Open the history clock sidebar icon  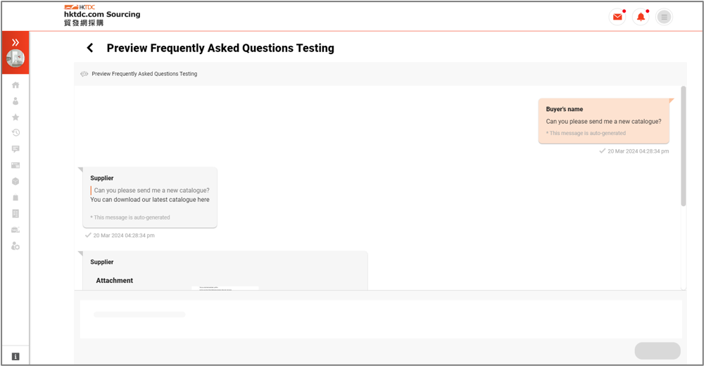pyautogui.click(x=15, y=133)
